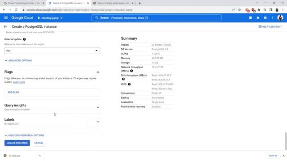Image resolution: width=287 pixels, height=161 pixels.
Task: Close the downloads bar
Action: tap(283, 156)
